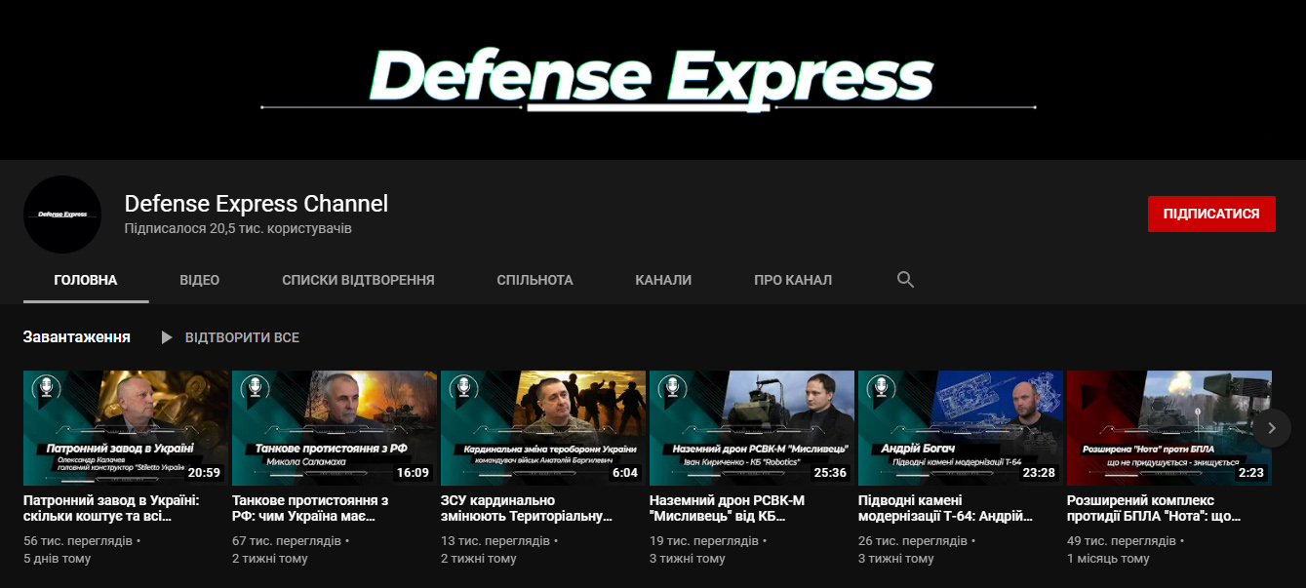Open the channel search magnifier icon
Screen dimensions: 1306x588
click(x=905, y=280)
